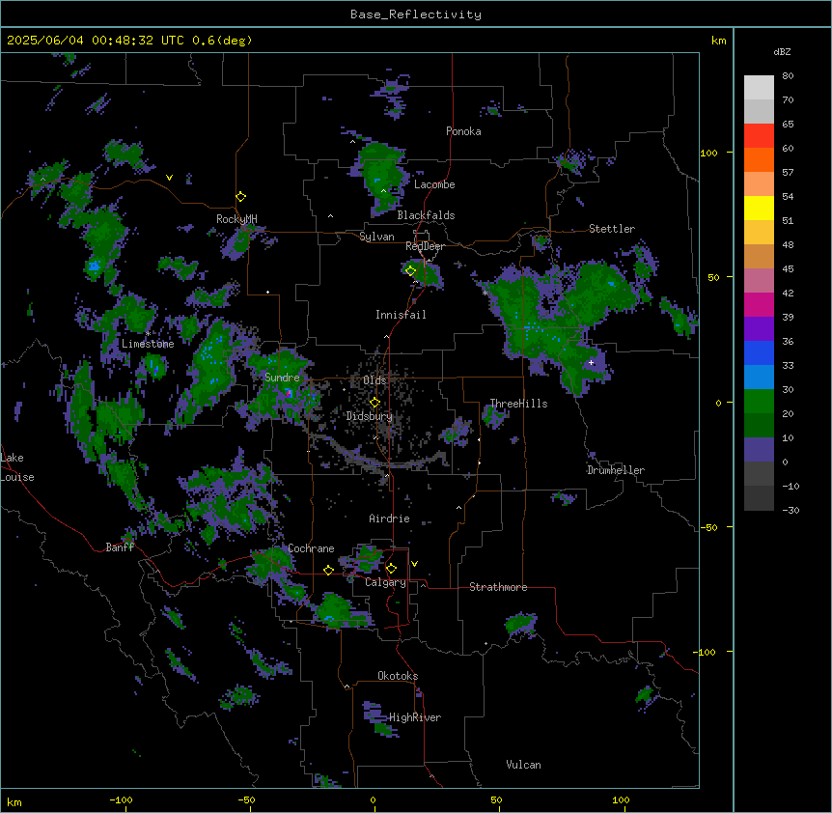Click the Airdrie label
The width and height of the screenshot is (832, 813).
(x=389, y=519)
